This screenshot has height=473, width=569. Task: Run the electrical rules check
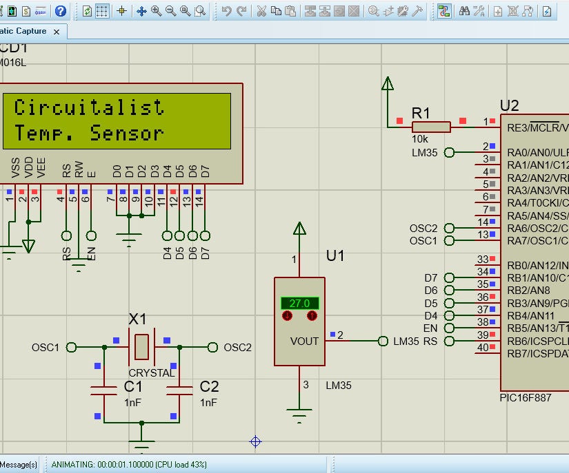(547, 10)
